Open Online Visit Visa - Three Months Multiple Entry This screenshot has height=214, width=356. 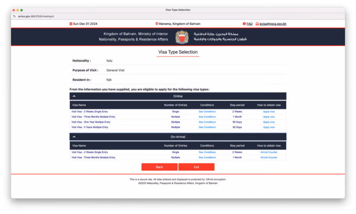click(x=93, y=117)
